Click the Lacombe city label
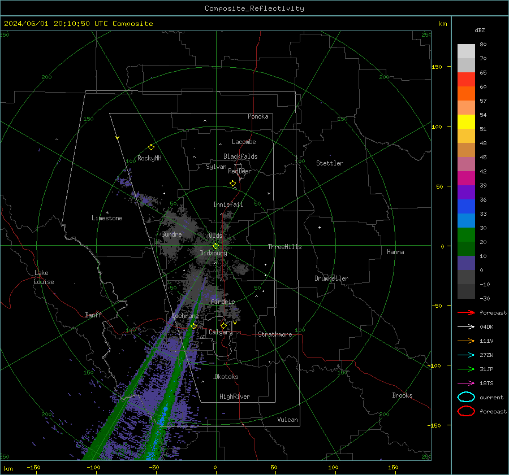The width and height of the screenshot is (509, 475). pyautogui.click(x=244, y=142)
